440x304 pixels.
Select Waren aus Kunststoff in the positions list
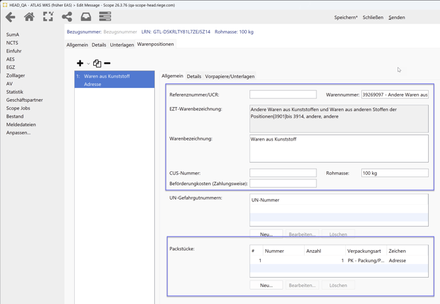pyautogui.click(x=107, y=76)
